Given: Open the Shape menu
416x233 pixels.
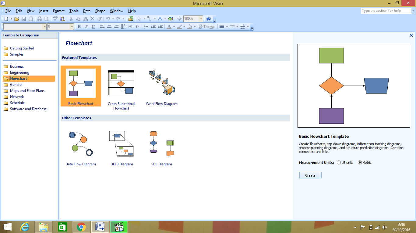Looking at the screenshot, I should click(100, 11).
